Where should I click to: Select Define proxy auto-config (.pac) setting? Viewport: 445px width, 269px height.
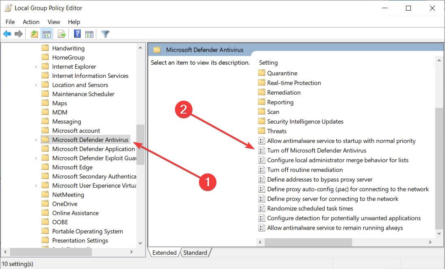coord(348,189)
